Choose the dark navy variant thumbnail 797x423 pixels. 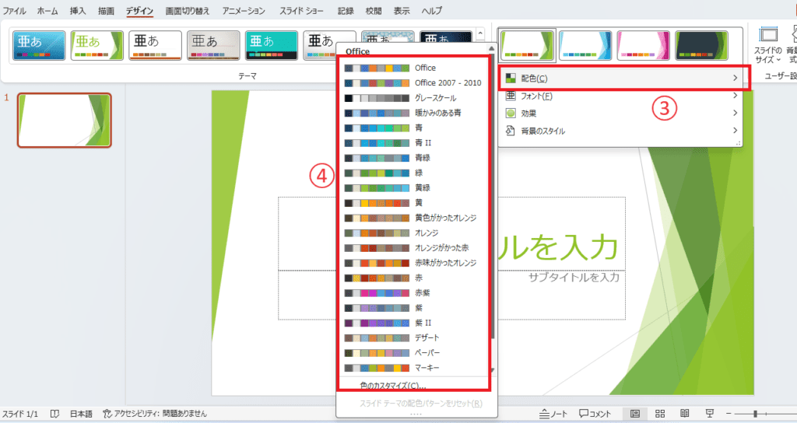tap(701, 45)
